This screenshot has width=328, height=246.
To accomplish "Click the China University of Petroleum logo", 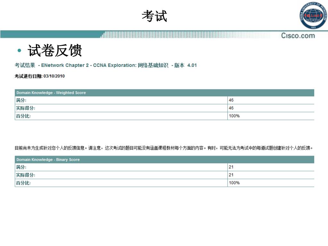I will pyautogui.click(x=313, y=15).
